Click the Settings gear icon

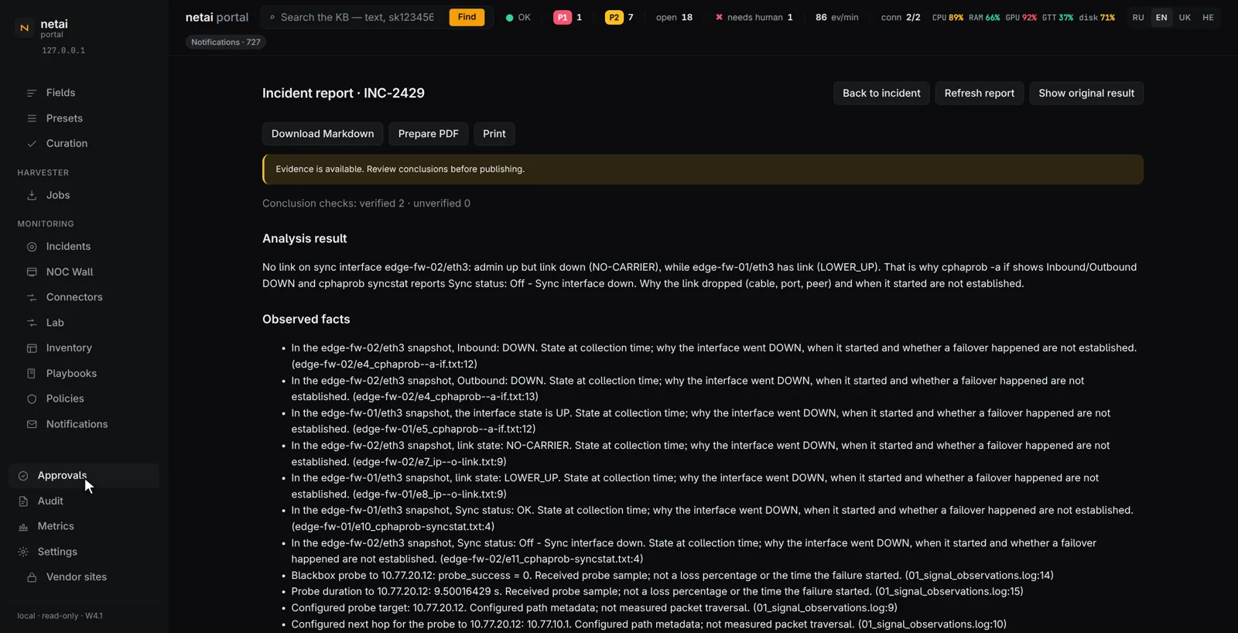tap(23, 552)
